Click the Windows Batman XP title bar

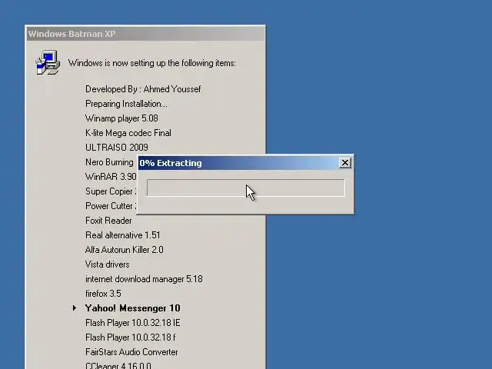click(x=145, y=34)
